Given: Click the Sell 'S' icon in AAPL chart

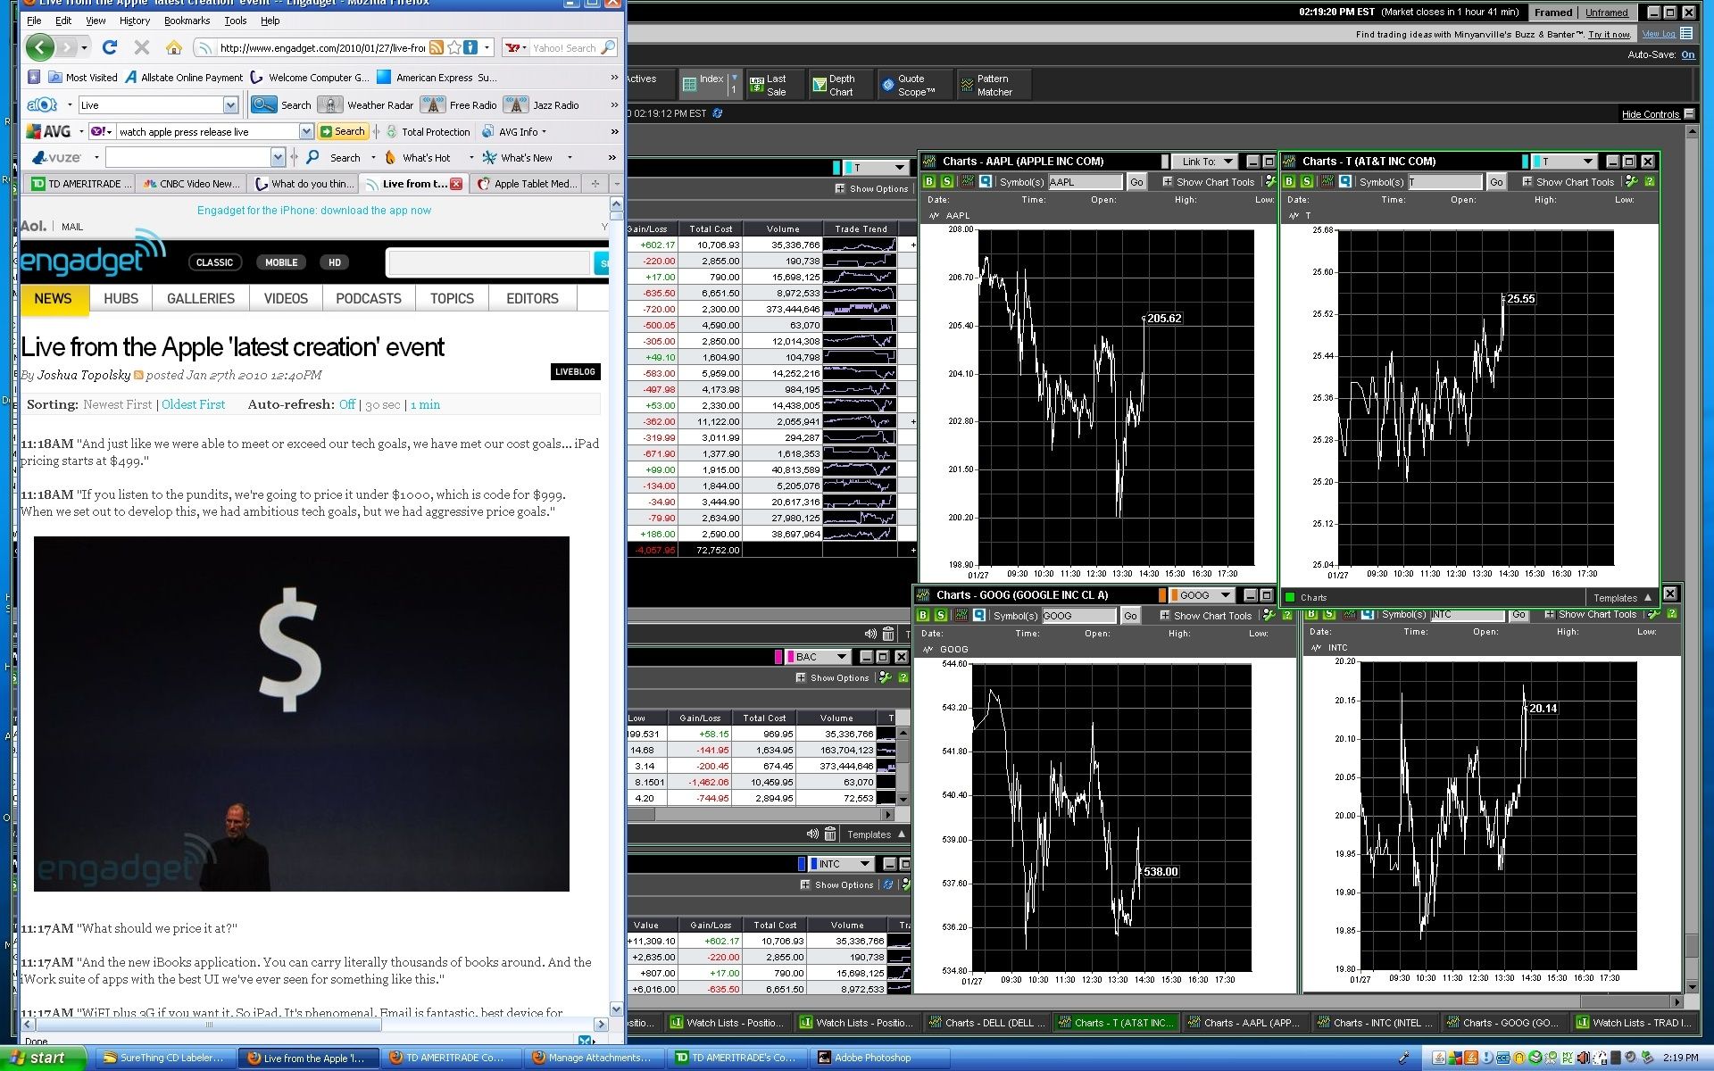Looking at the screenshot, I should tap(947, 181).
